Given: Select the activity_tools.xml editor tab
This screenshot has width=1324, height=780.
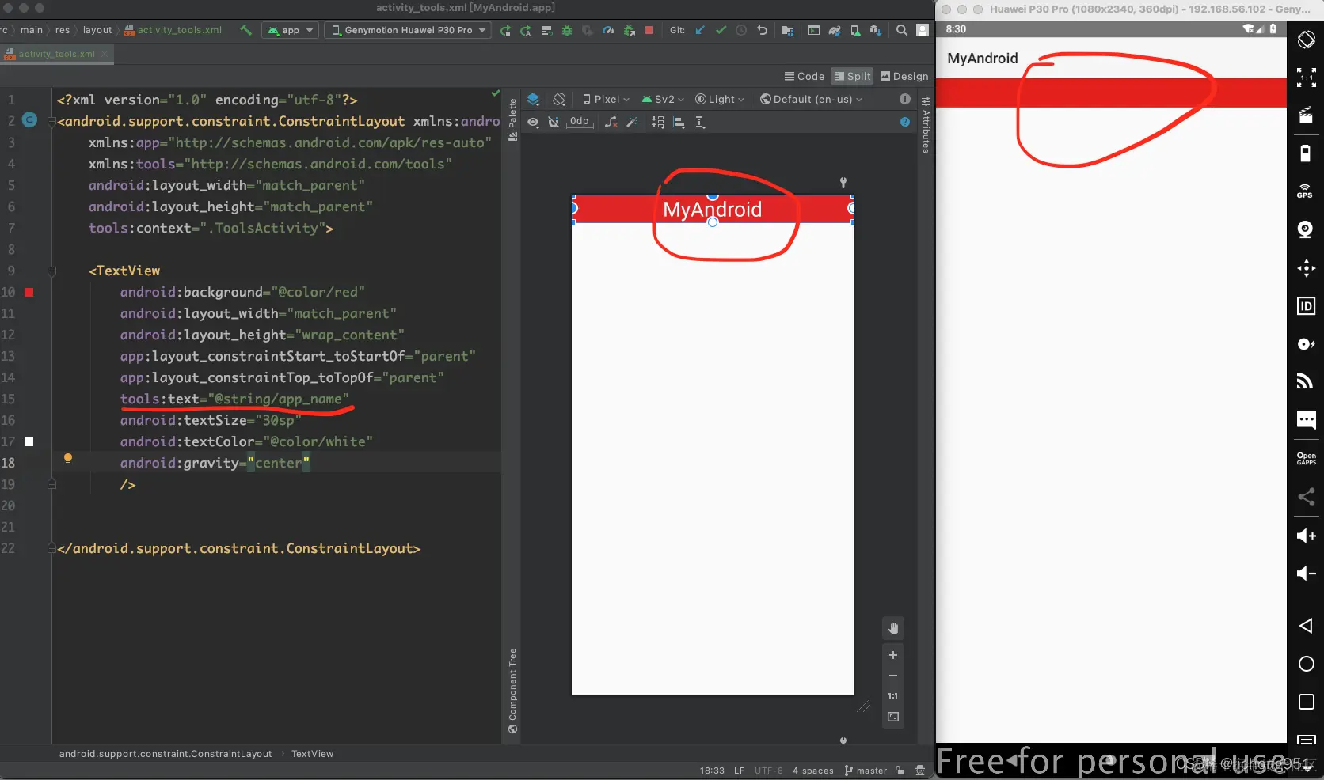Looking at the screenshot, I should click(56, 54).
